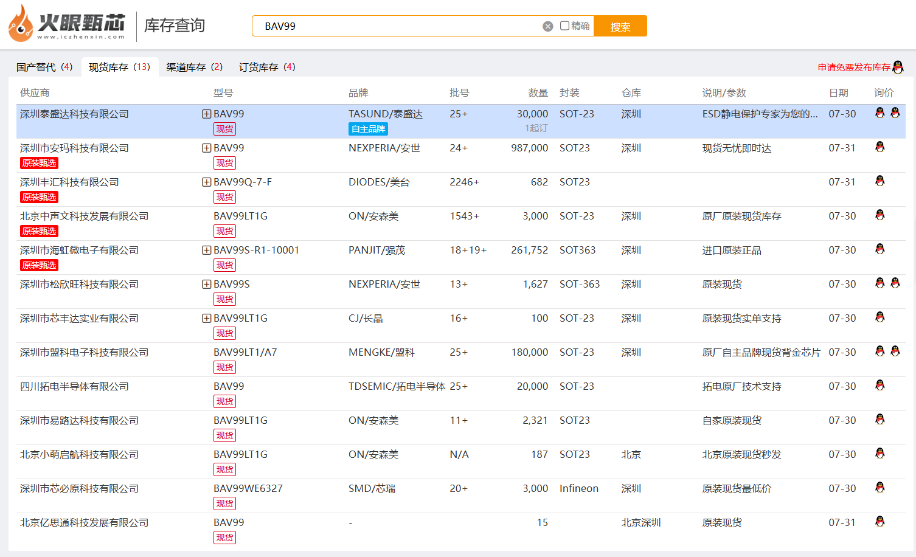Screen dimensions: 916x557
Task: Click brand DIODES/美台
Action: pos(379,182)
